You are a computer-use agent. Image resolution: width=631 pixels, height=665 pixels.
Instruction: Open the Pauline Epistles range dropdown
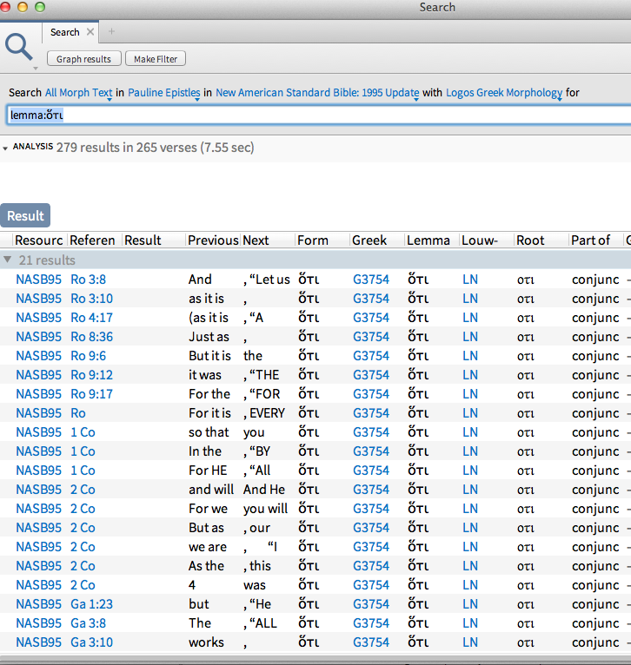click(164, 93)
